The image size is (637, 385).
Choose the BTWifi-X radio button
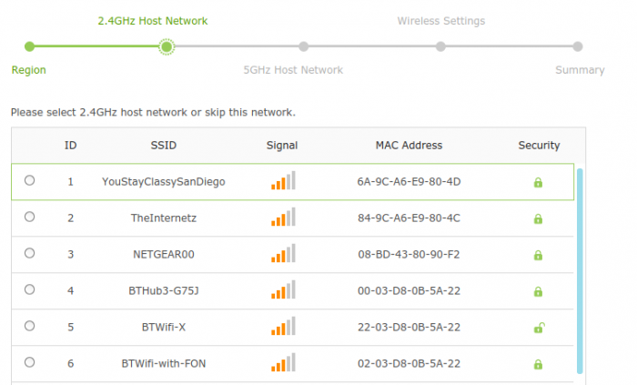(29, 326)
